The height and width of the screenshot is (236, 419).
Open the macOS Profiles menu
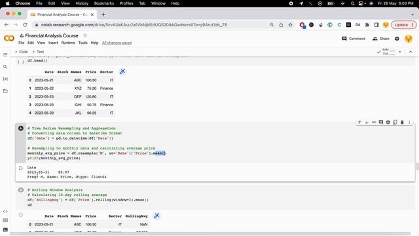(126, 3)
